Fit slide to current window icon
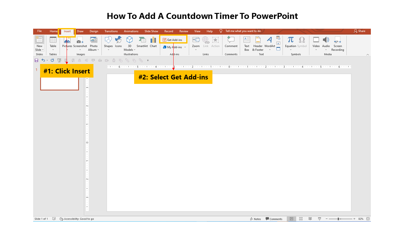The width and height of the screenshot is (404, 227). tap(368, 219)
